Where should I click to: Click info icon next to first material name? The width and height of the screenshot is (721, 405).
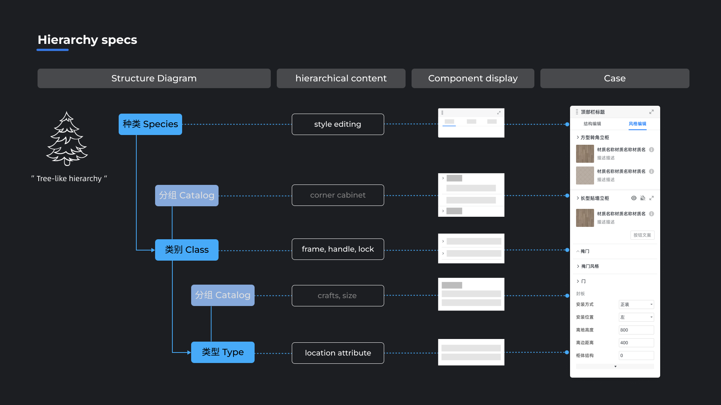(x=652, y=150)
